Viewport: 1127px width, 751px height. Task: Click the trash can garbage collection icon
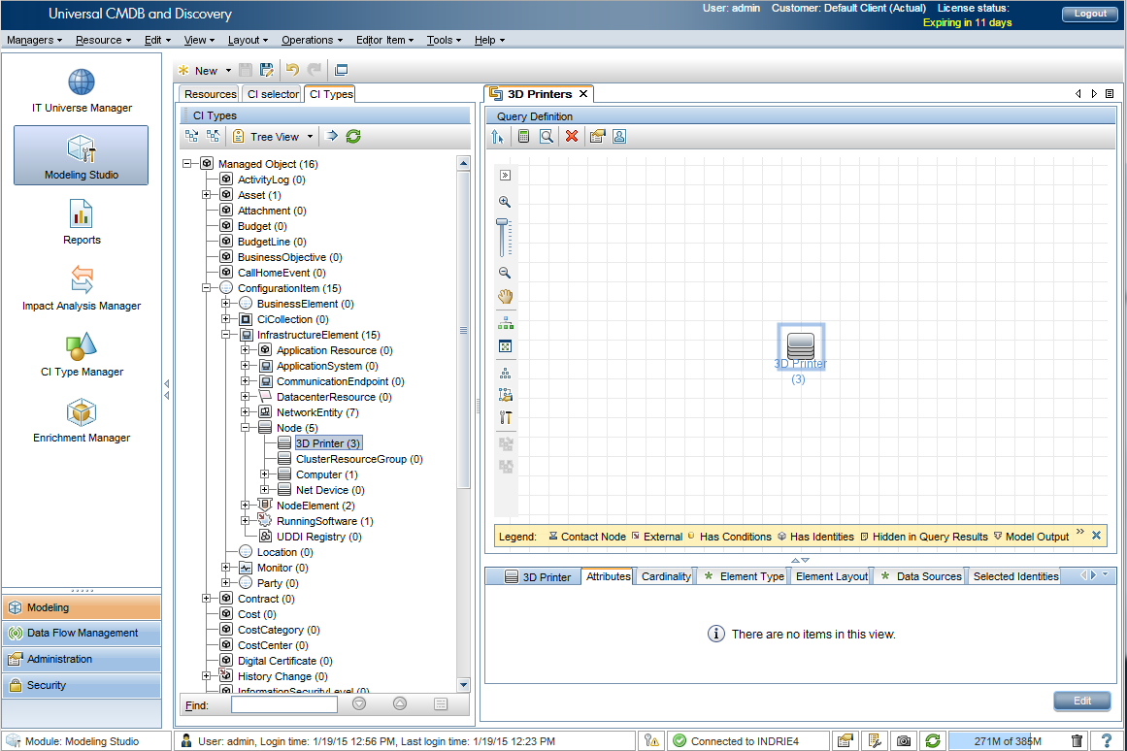1077,740
